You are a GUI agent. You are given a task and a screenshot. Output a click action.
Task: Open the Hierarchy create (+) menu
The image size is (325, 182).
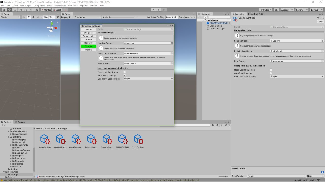coord(199,17)
